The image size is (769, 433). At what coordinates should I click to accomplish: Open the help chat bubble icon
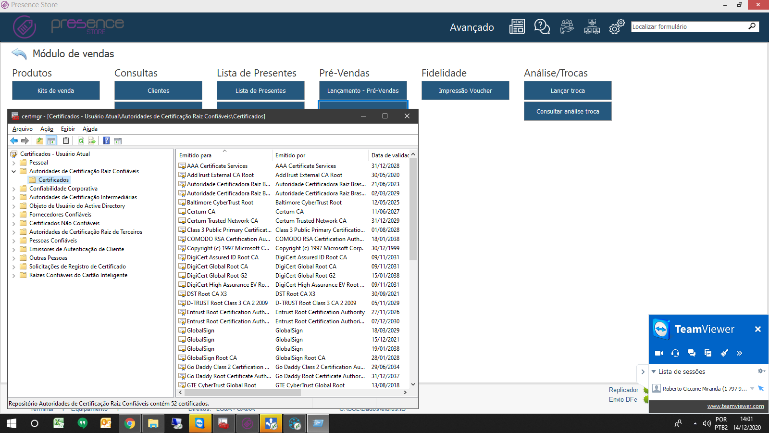click(x=542, y=27)
